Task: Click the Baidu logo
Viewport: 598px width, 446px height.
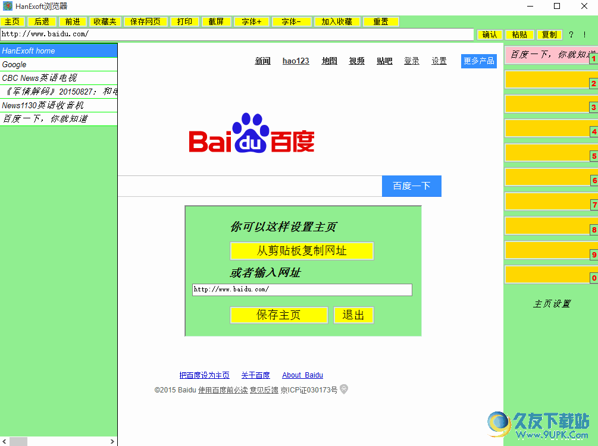Action: pos(252,133)
